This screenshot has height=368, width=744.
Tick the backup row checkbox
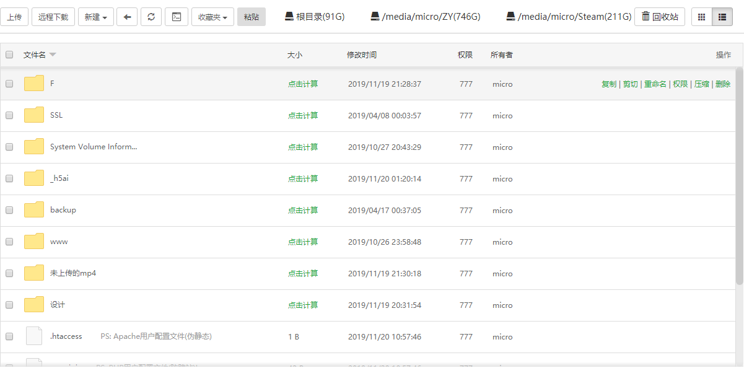[x=9, y=210]
